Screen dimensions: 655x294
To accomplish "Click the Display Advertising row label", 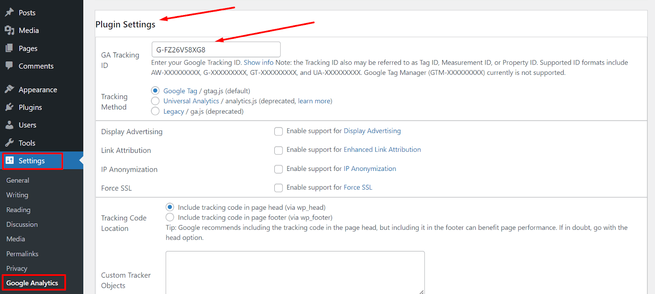I will [132, 132].
